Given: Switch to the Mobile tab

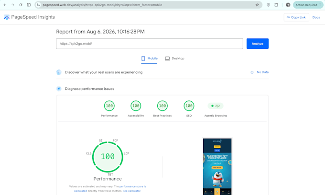Looking at the screenshot, I should [149, 58].
